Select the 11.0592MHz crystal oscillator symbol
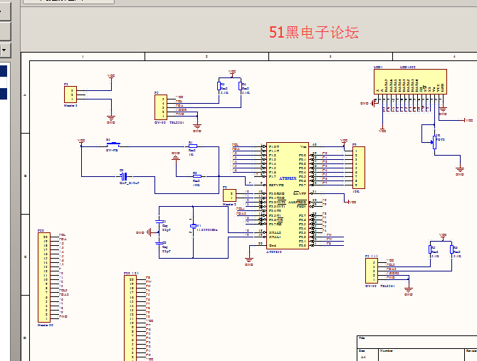The image size is (477, 361). 193,226
